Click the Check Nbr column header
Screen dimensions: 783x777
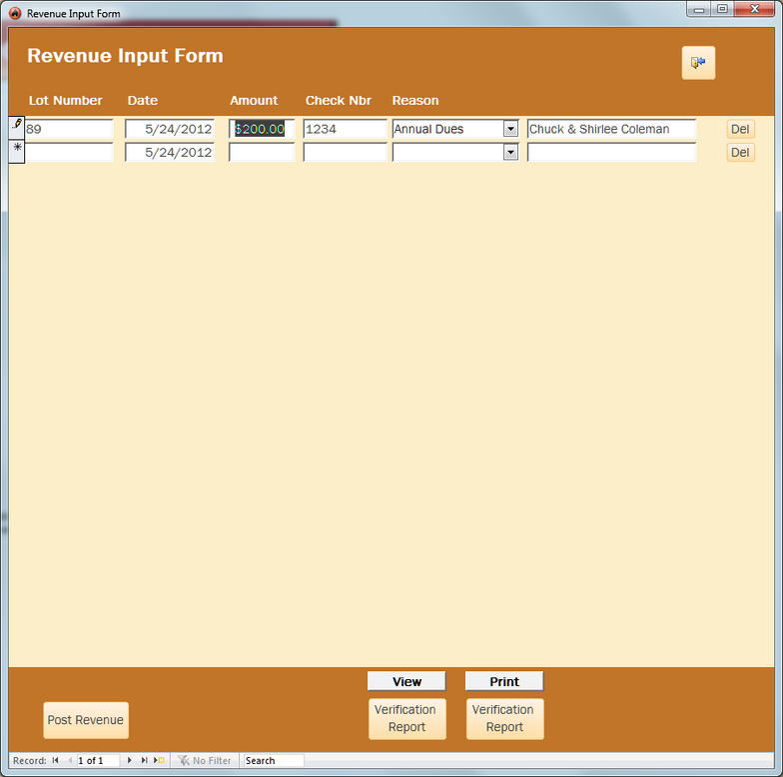click(x=339, y=100)
